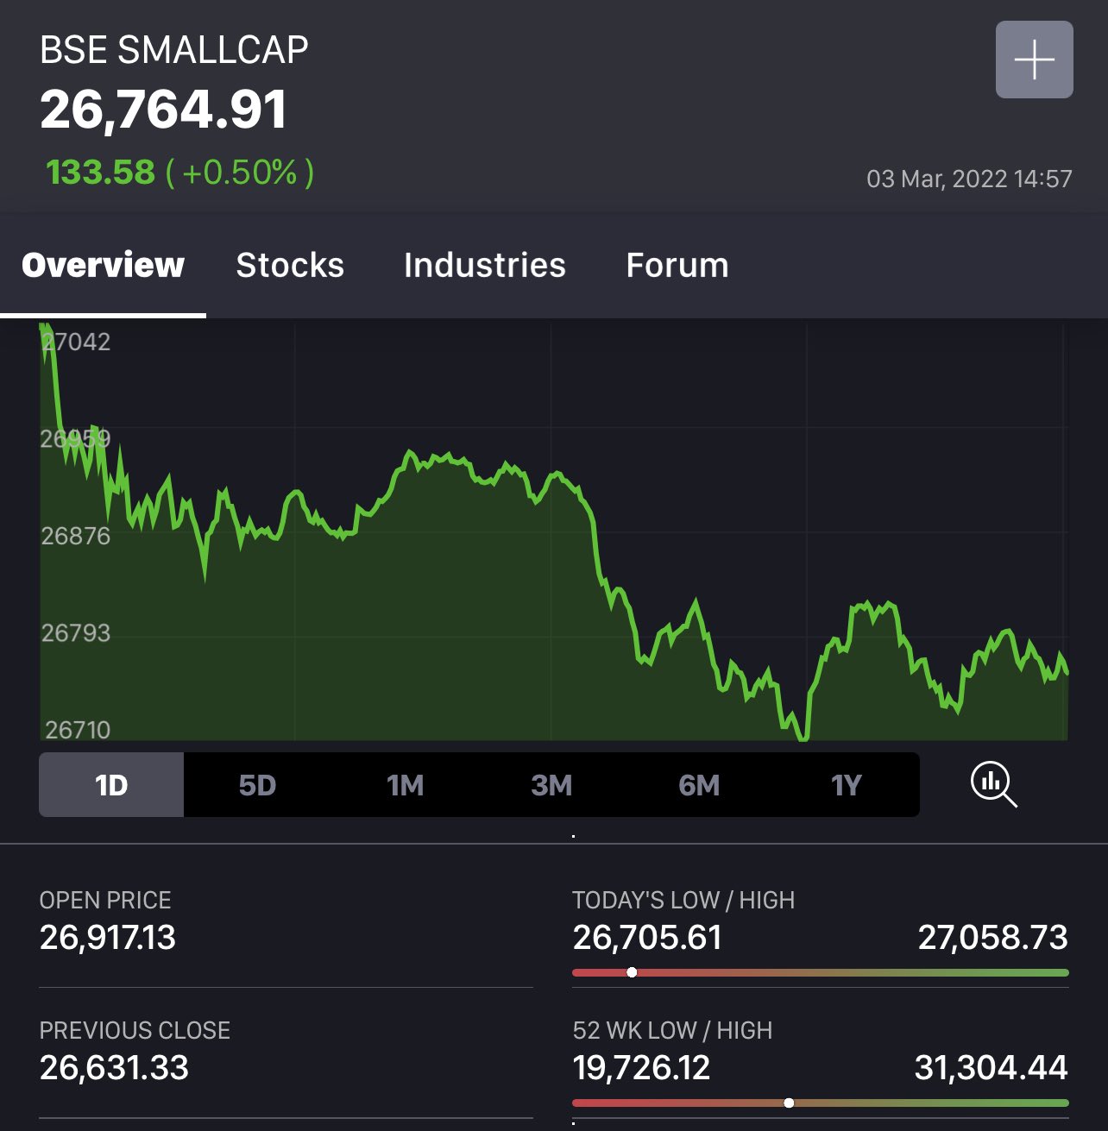Add BSE Smallcap to watchlist with plus button
The image size is (1108, 1131).
coord(1034,60)
